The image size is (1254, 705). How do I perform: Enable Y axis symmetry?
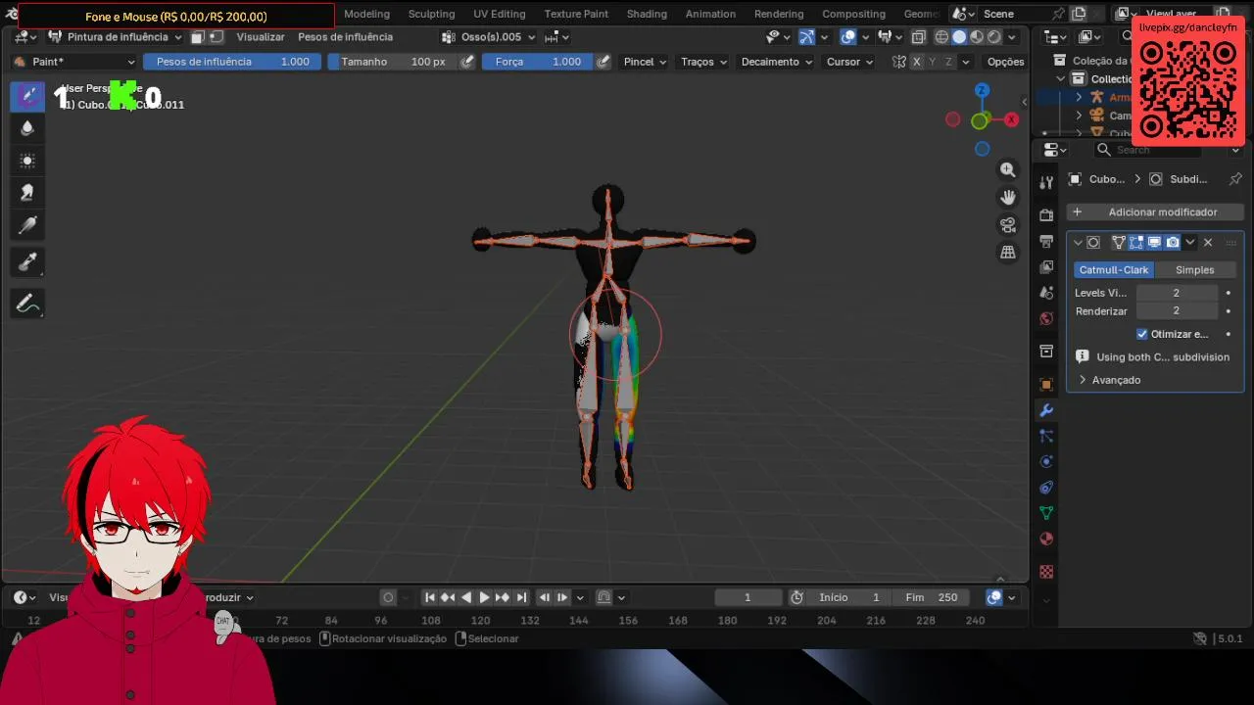pos(933,62)
